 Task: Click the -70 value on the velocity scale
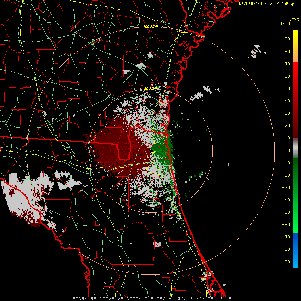click(x=286, y=237)
